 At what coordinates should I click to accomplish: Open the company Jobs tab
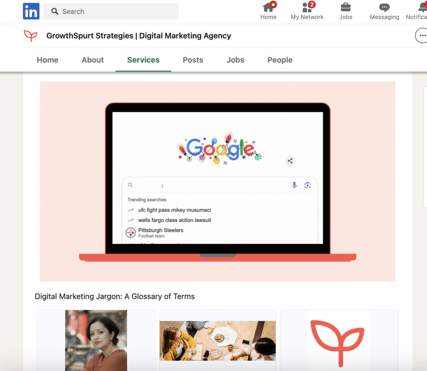pos(235,60)
